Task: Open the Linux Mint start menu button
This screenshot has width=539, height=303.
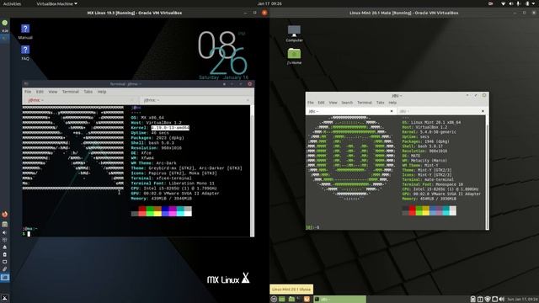Action: pyautogui.click(x=274, y=300)
